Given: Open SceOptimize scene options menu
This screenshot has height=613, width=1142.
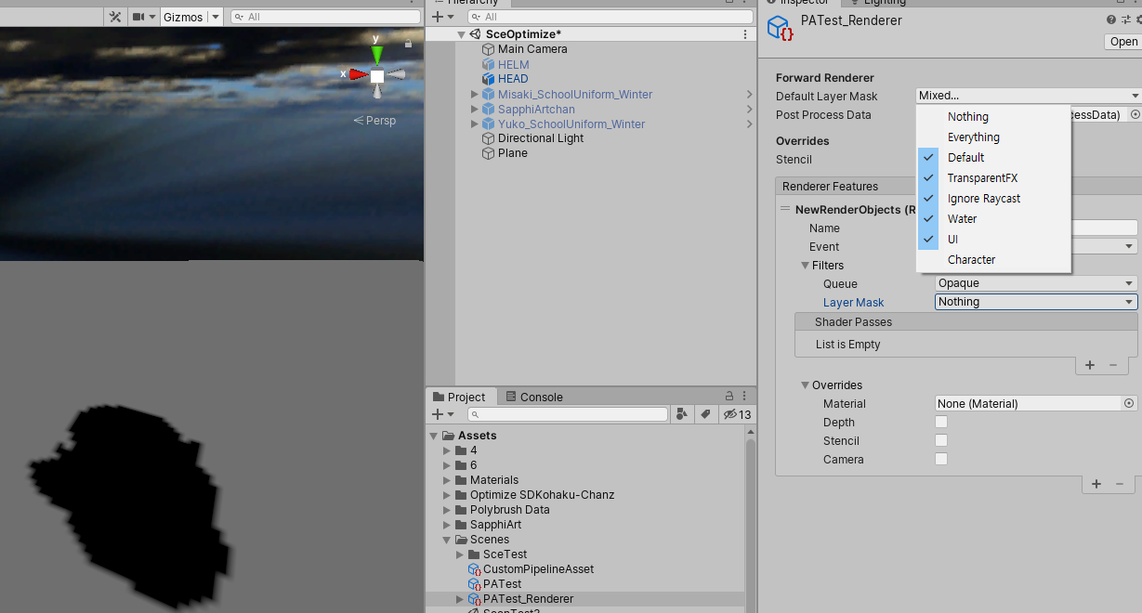Looking at the screenshot, I should click(x=745, y=34).
